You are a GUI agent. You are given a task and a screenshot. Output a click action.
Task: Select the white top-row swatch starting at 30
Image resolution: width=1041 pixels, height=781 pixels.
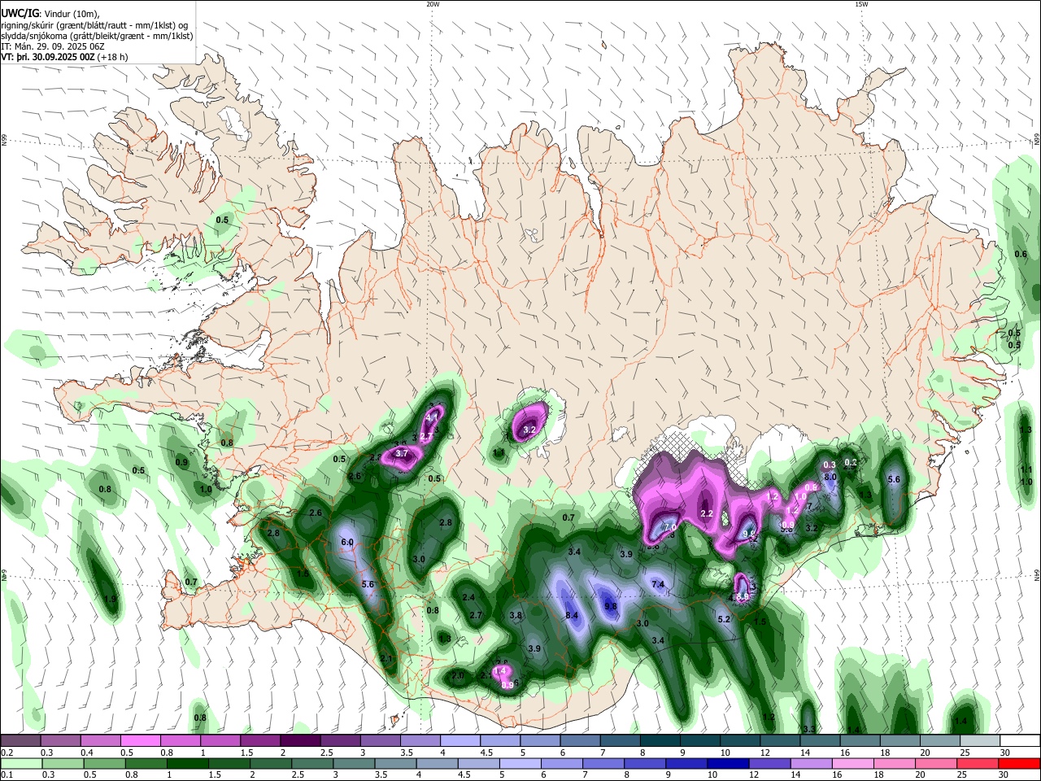(1021, 740)
